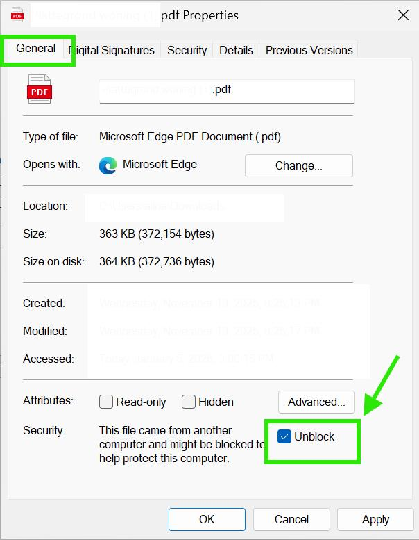419x540 pixels.
Task: Switch to the General tab
Action: [x=36, y=49]
